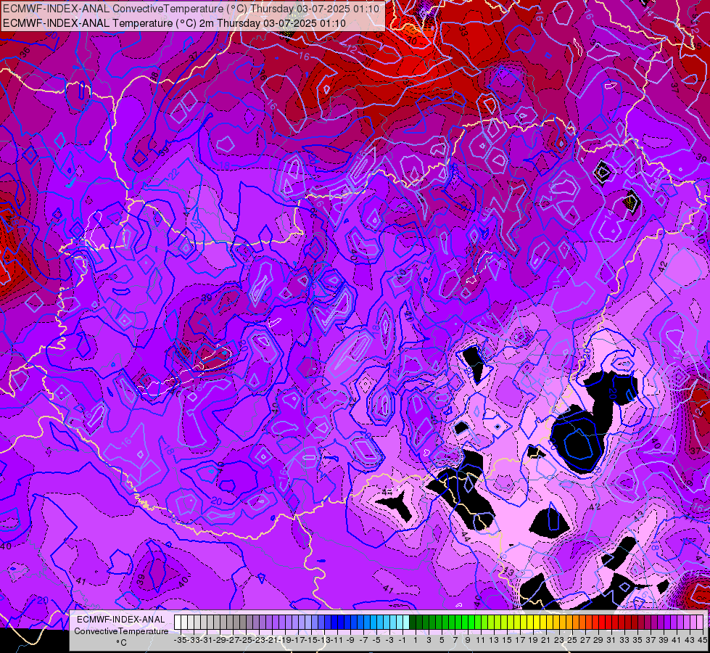The width and height of the screenshot is (710, 653).
Task: Click the 'Temperature (°C) 2m' title line
Action: tap(174, 23)
